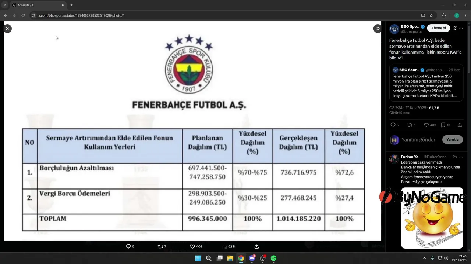Screen dimensions: 471x264
Task: Click the Fenerbahçe club logo
Action: pos(189,64)
